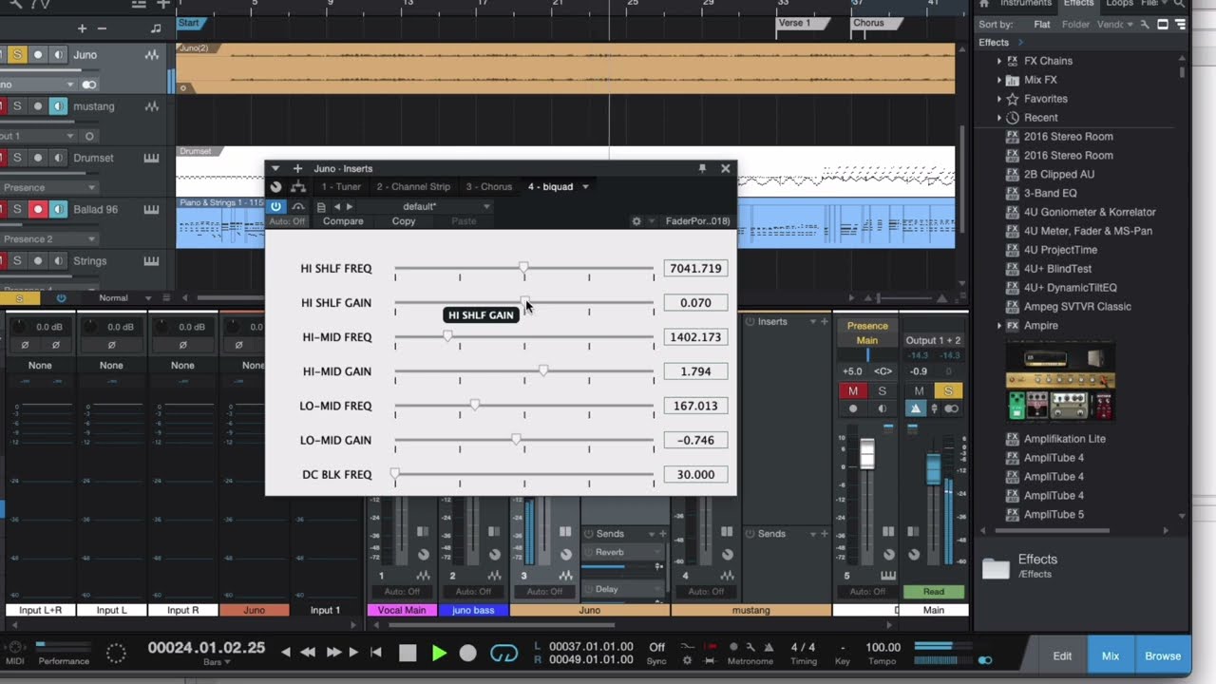The width and height of the screenshot is (1216, 684).
Task: Click the Auto: Off button in plugin
Action: (287, 221)
